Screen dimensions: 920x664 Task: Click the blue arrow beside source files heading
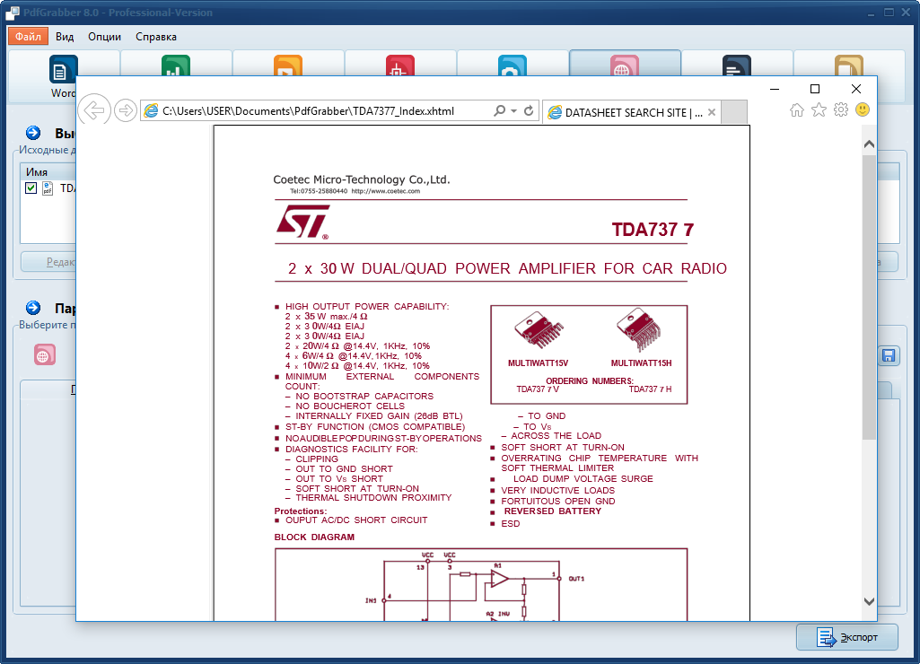point(33,133)
